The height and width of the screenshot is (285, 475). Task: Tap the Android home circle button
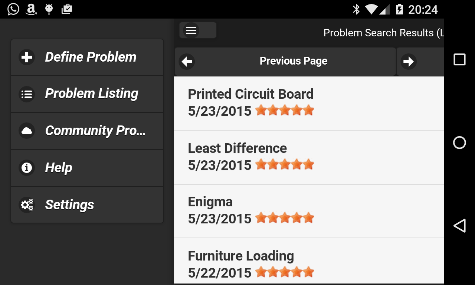click(x=459, y=142)
